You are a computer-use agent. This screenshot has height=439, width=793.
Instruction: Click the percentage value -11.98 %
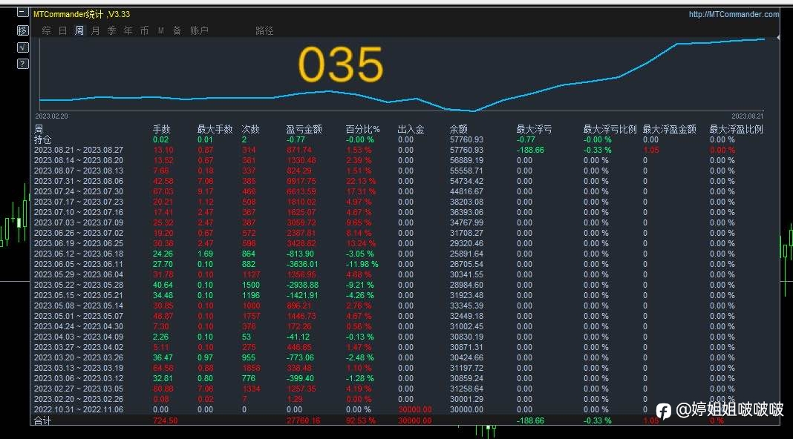(362, 264)
